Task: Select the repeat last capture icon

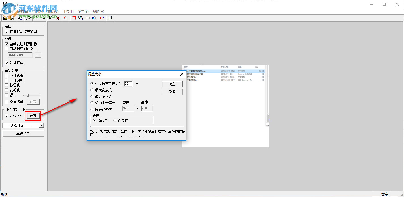Action: pyautogui.click(x=65, y=17)
